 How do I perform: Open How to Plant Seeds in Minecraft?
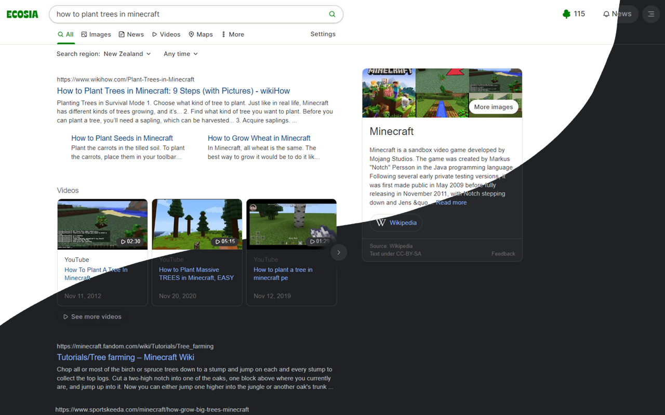pyautogui.click(x=122, y=138)
